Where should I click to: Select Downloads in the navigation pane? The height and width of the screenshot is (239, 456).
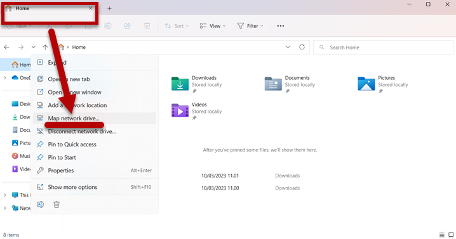[21, 117]
